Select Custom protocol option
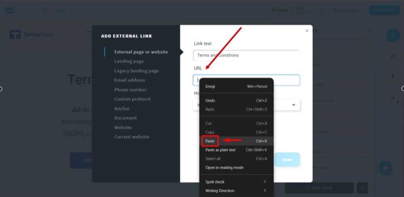 tap(132, 99)
